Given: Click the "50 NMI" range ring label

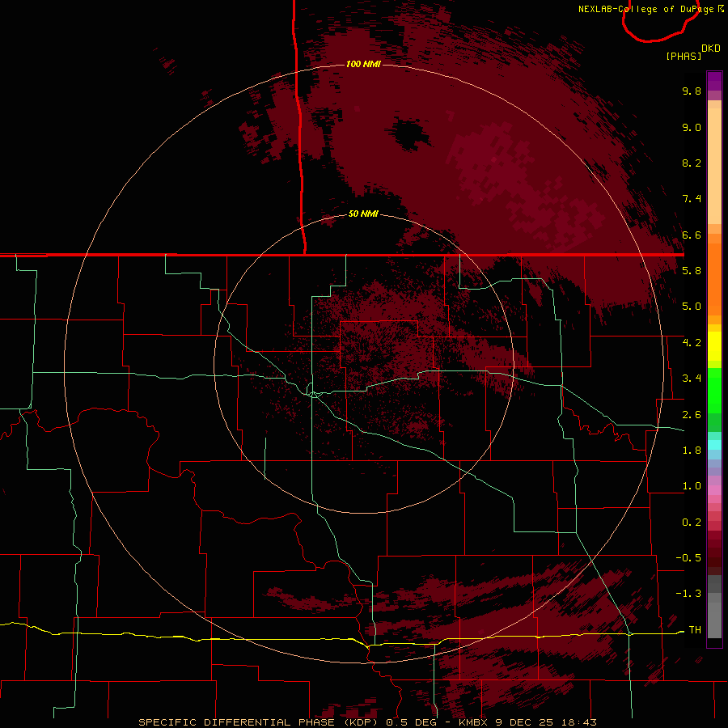Looking at the screenshot, I should (x=363, y=214).
